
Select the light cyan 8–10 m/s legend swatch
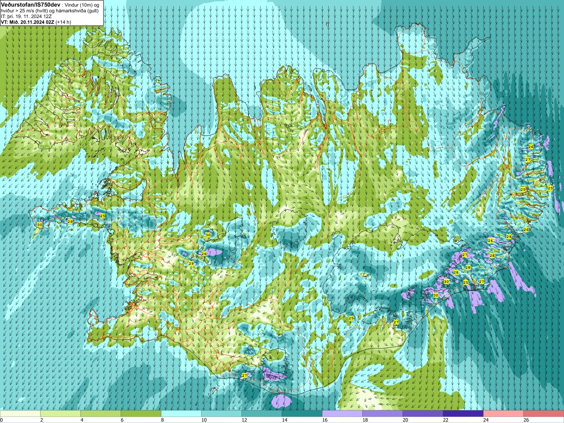pyautogui.click(x=182, y=414)
